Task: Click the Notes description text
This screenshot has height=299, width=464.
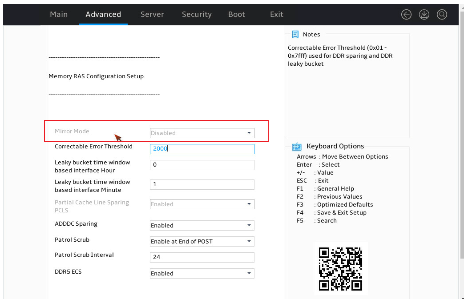Action: 340,56
